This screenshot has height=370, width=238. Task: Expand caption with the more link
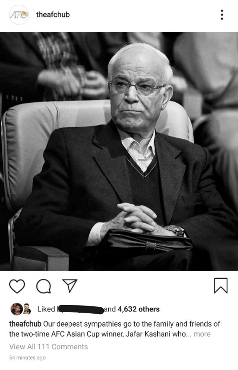coord(202,334)
